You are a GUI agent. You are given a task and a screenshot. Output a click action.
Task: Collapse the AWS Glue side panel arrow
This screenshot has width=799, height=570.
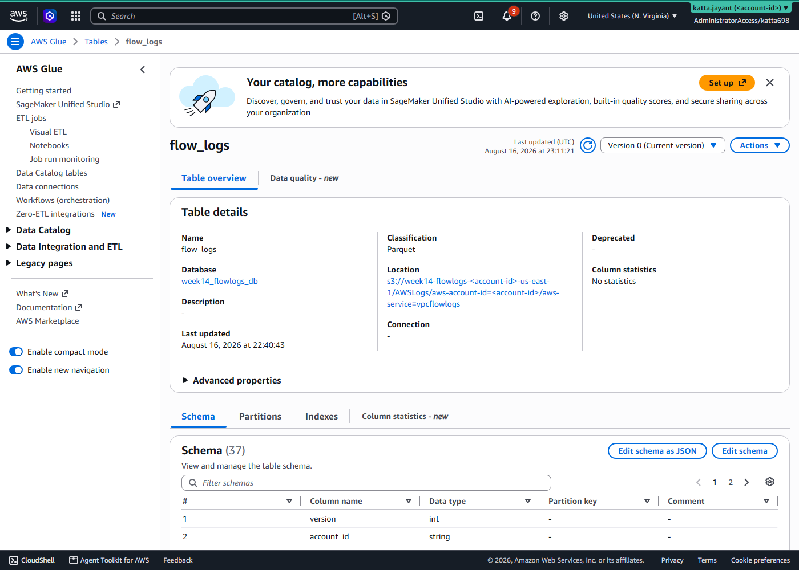(x=143, y=70)
